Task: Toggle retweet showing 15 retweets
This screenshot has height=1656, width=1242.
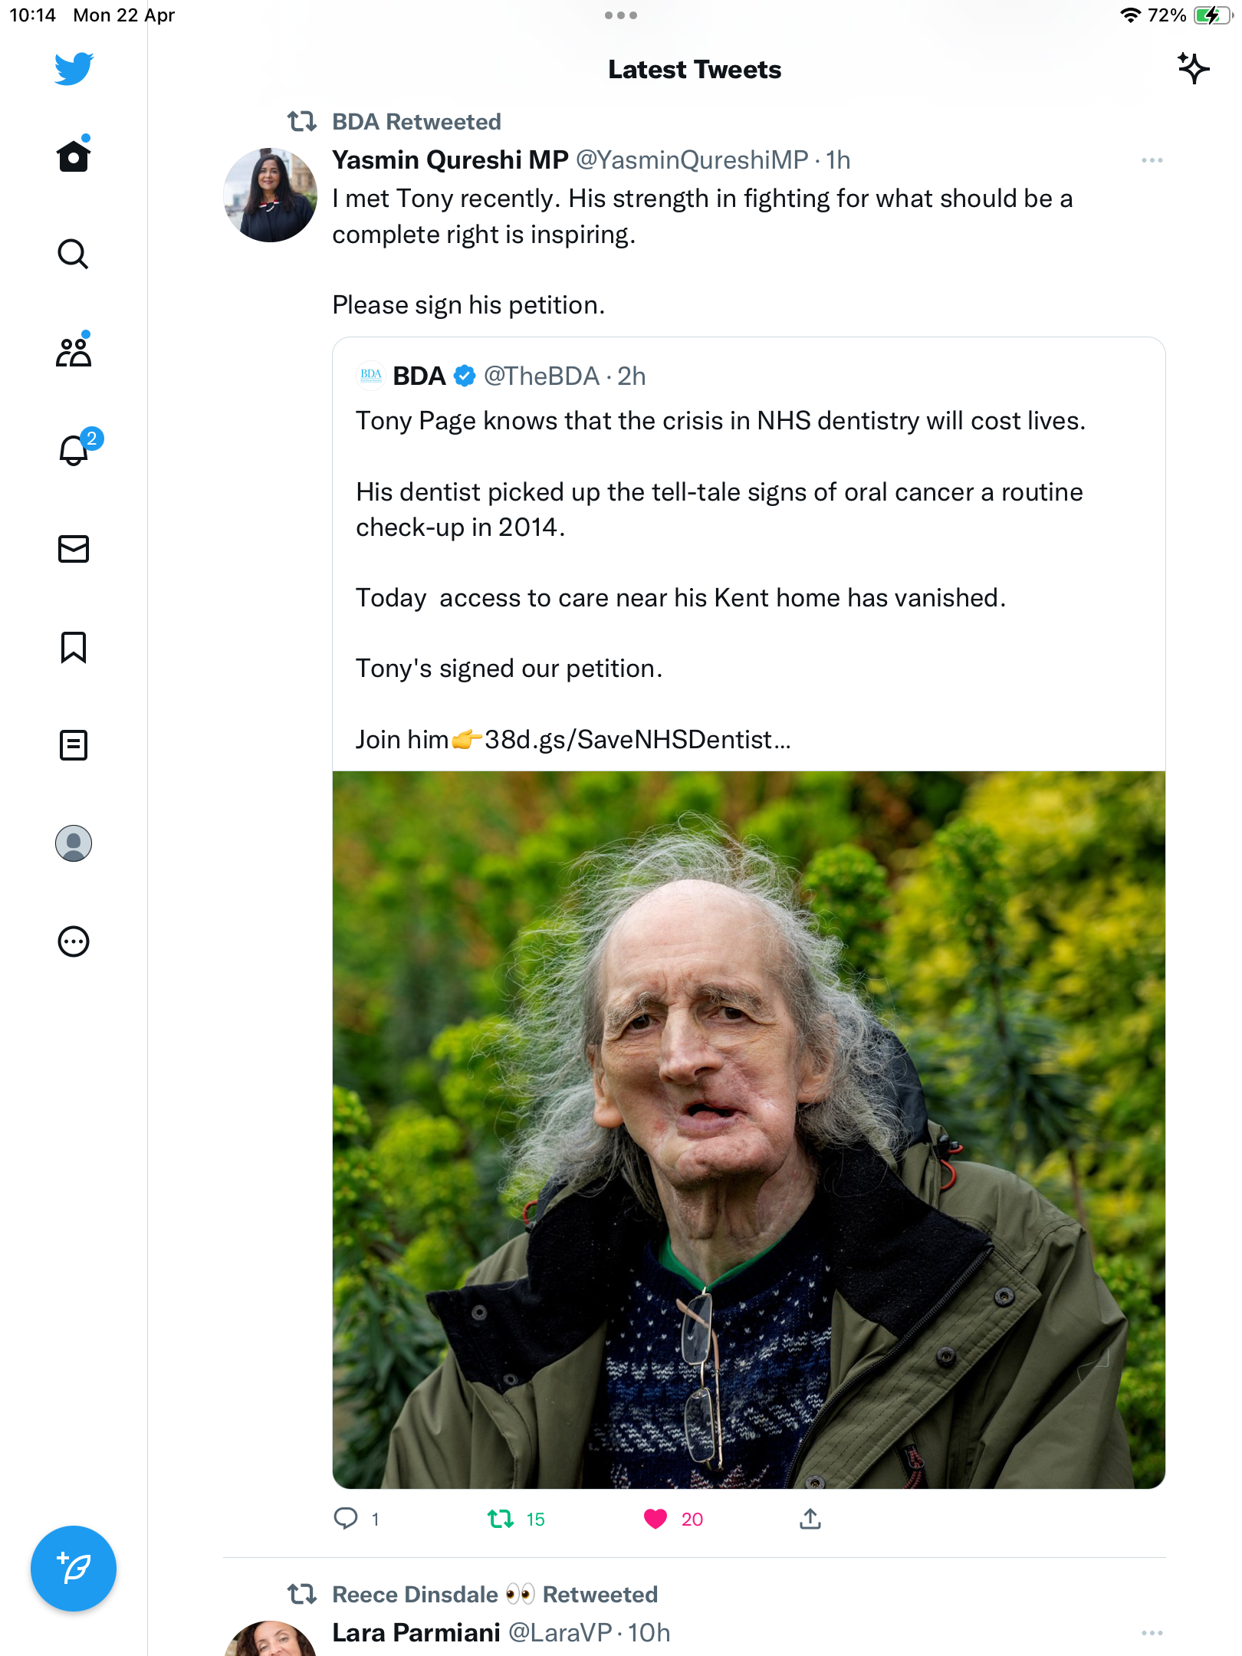Action: click(x=501, y=1519)
